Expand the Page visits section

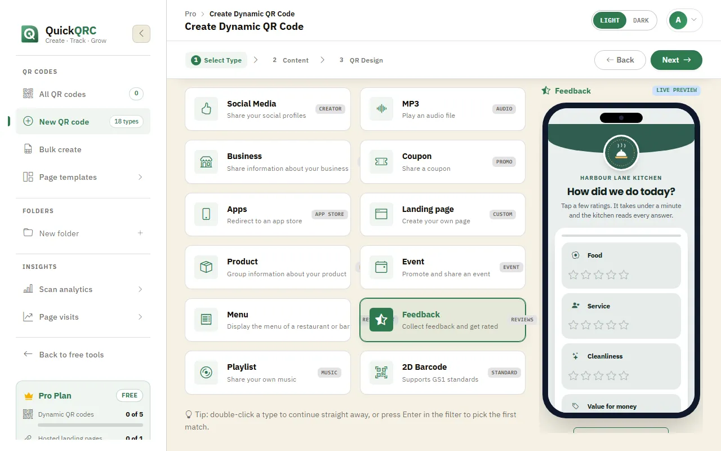click(140, 317)
